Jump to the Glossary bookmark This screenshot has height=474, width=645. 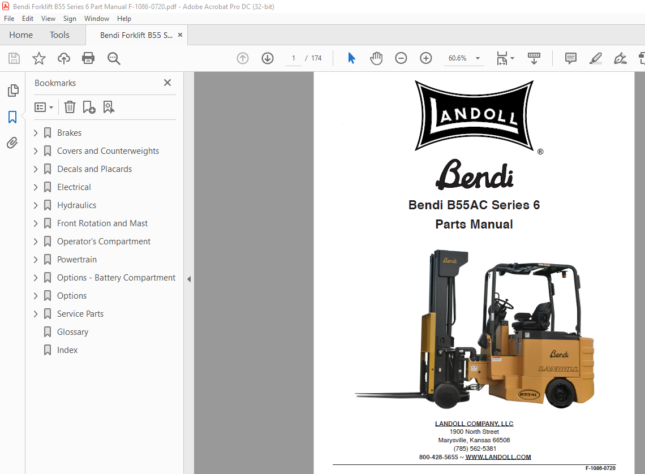(x=72, y=332)
